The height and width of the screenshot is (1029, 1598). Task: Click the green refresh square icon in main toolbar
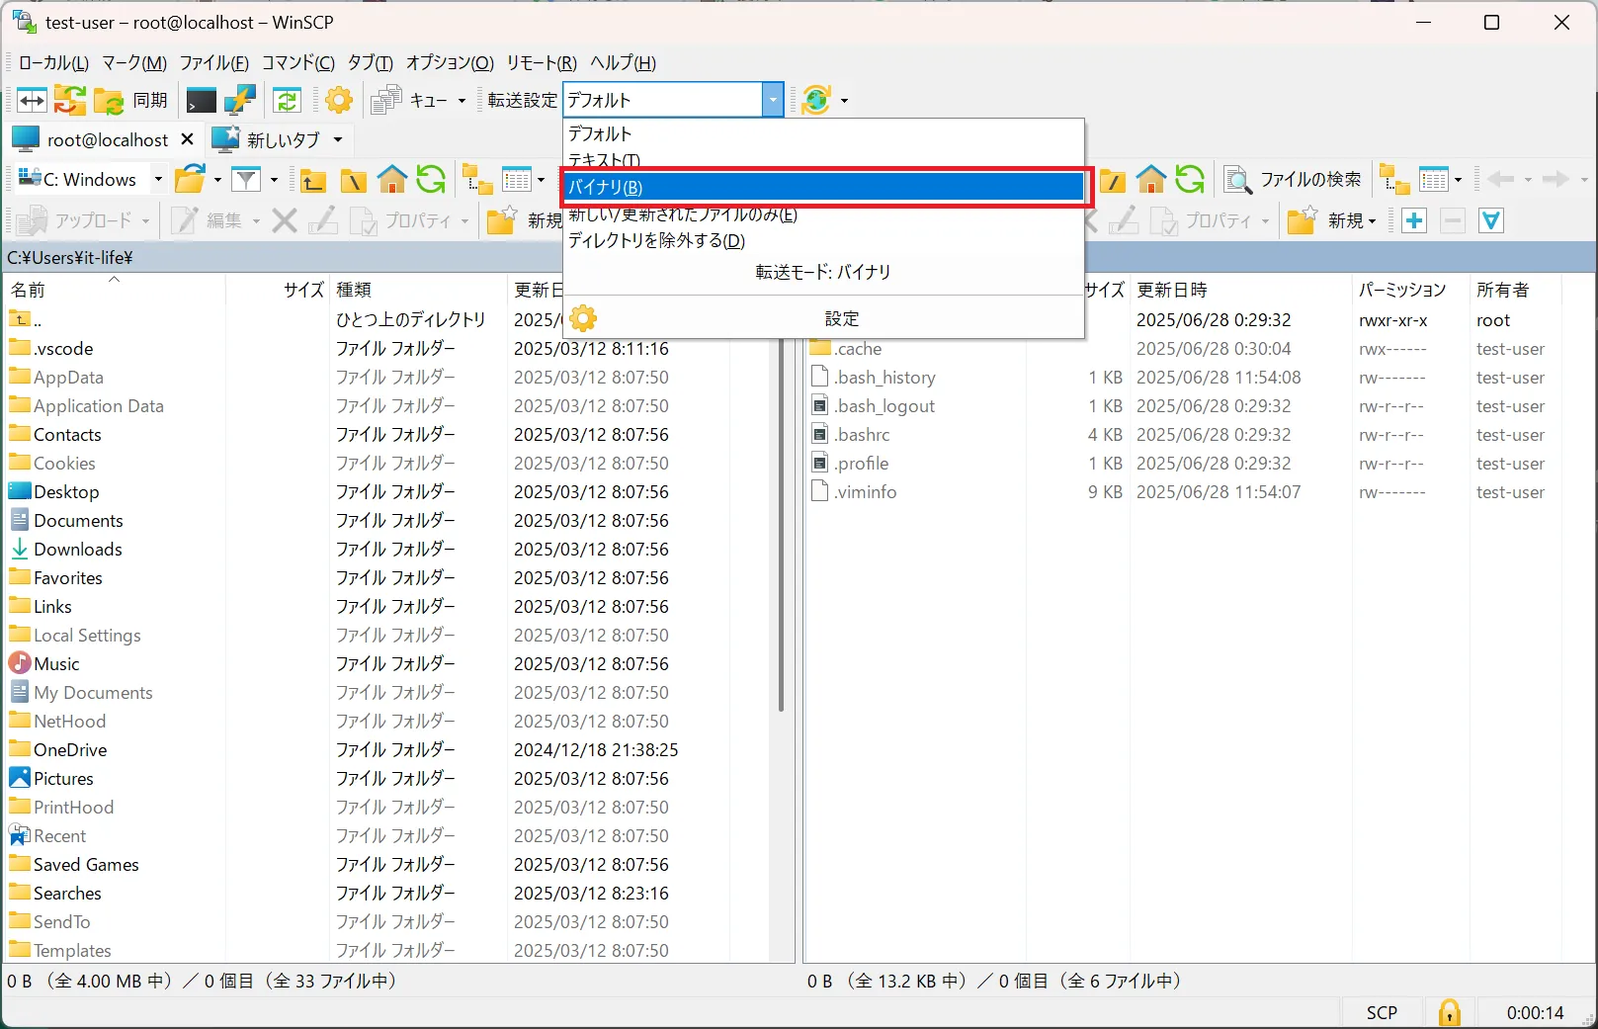click(x=287, y=100)
